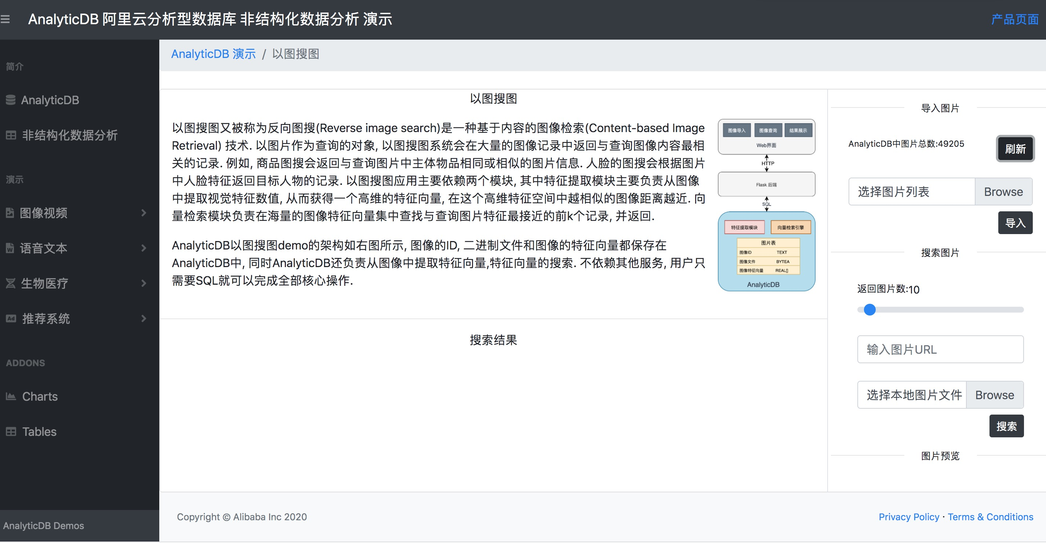Click the AnalyticDB Demos sidebar footer
Screen dimensions: 1046x543
click(43, 525)
